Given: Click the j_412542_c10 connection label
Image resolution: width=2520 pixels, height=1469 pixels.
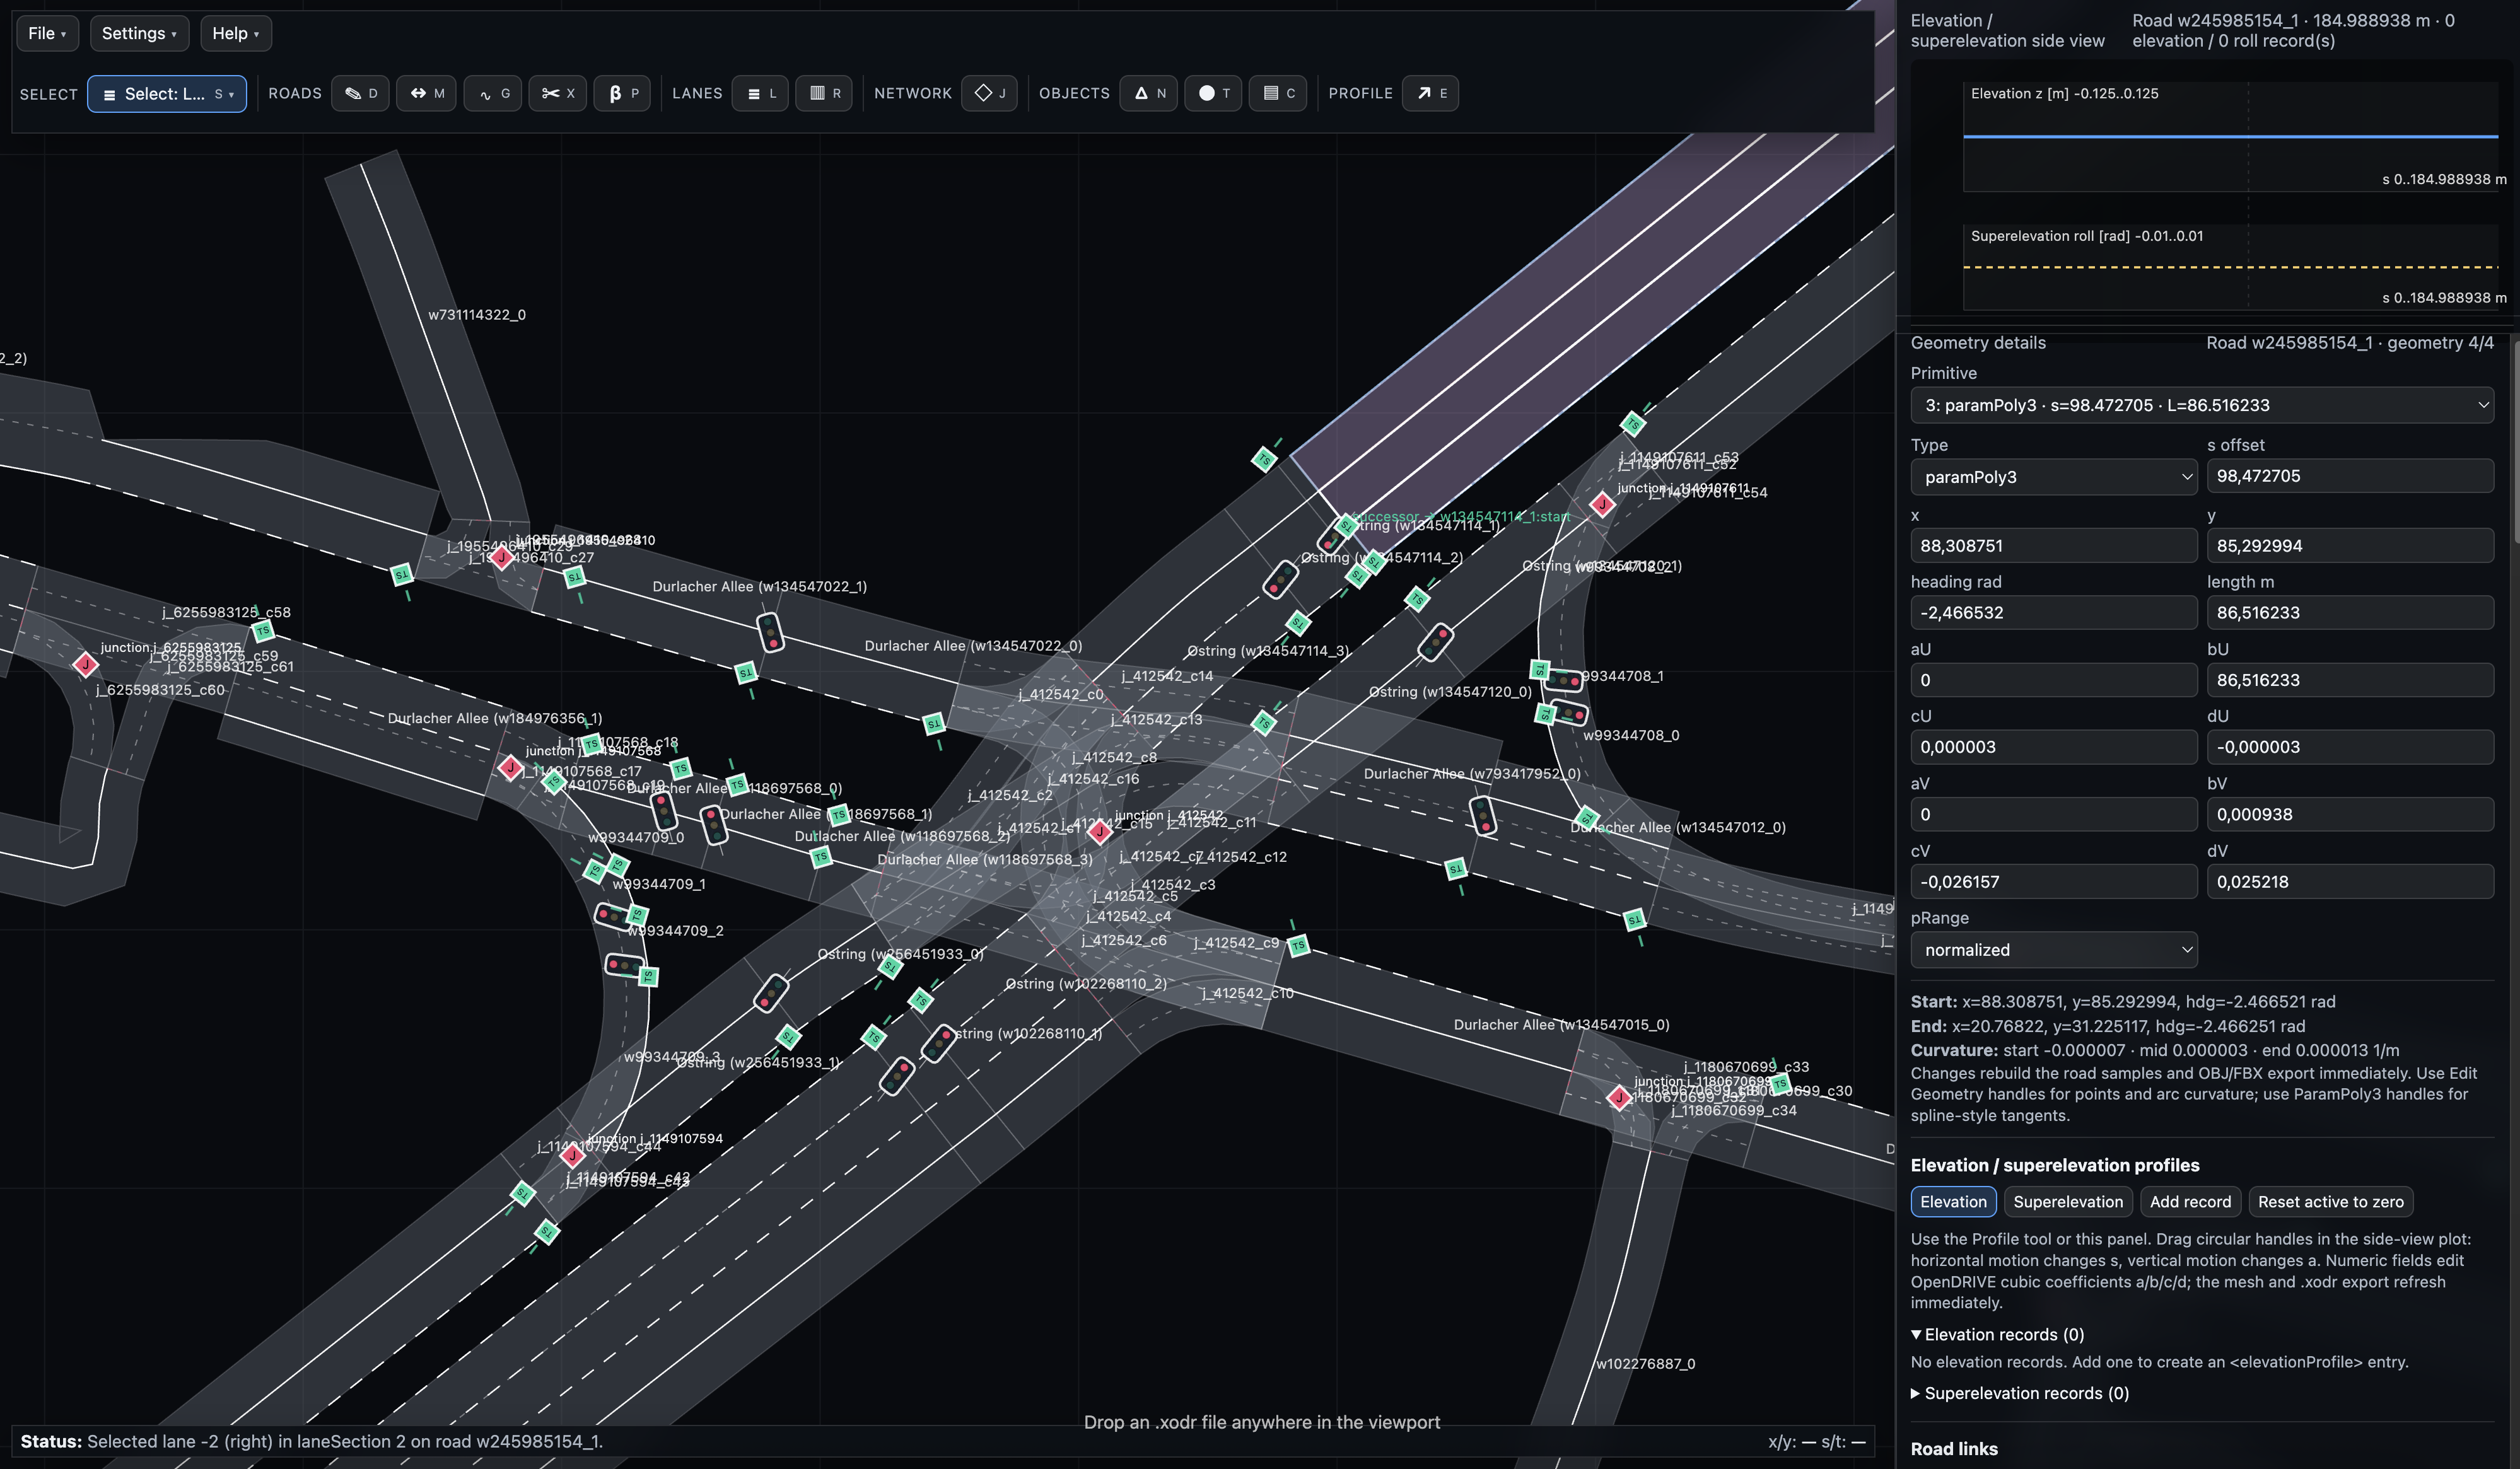Looking at the screenshot, I should [1247, 993].
